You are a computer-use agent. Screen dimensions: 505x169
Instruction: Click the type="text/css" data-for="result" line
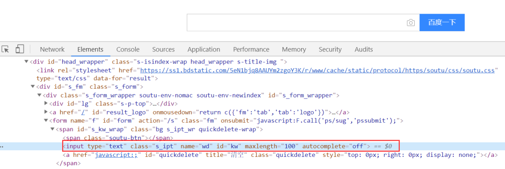tap(97, 78)
